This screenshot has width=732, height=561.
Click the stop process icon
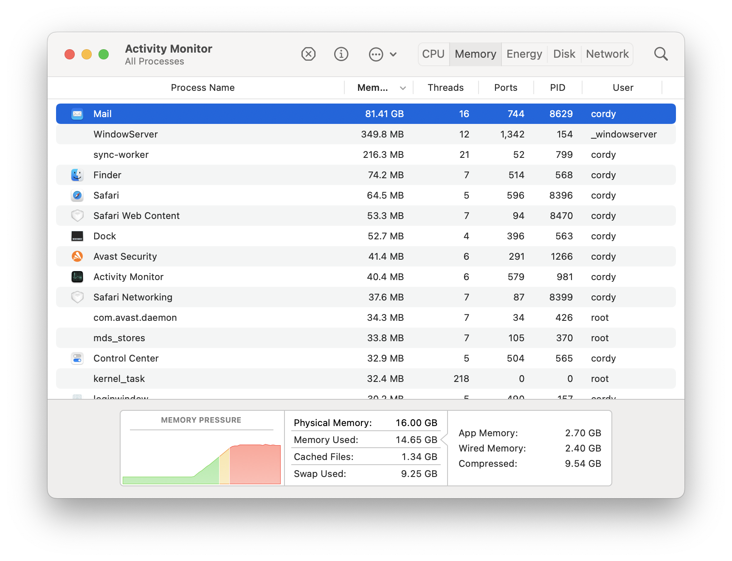308,54
